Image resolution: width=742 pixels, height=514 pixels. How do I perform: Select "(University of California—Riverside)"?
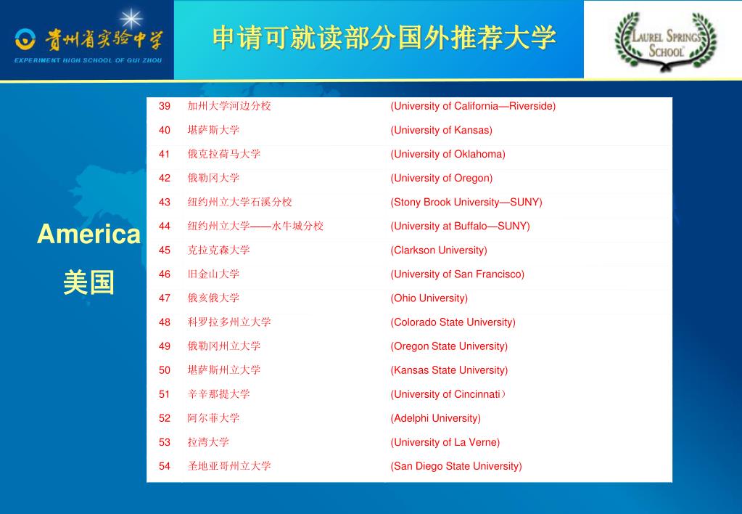coord(473,106)
